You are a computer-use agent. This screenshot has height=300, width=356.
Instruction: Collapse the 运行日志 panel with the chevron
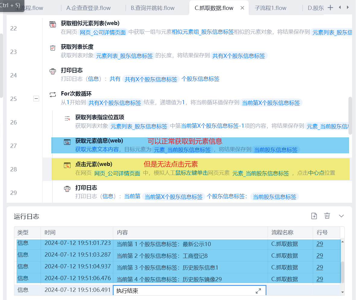pyautogui.click(x=341, y=216)
